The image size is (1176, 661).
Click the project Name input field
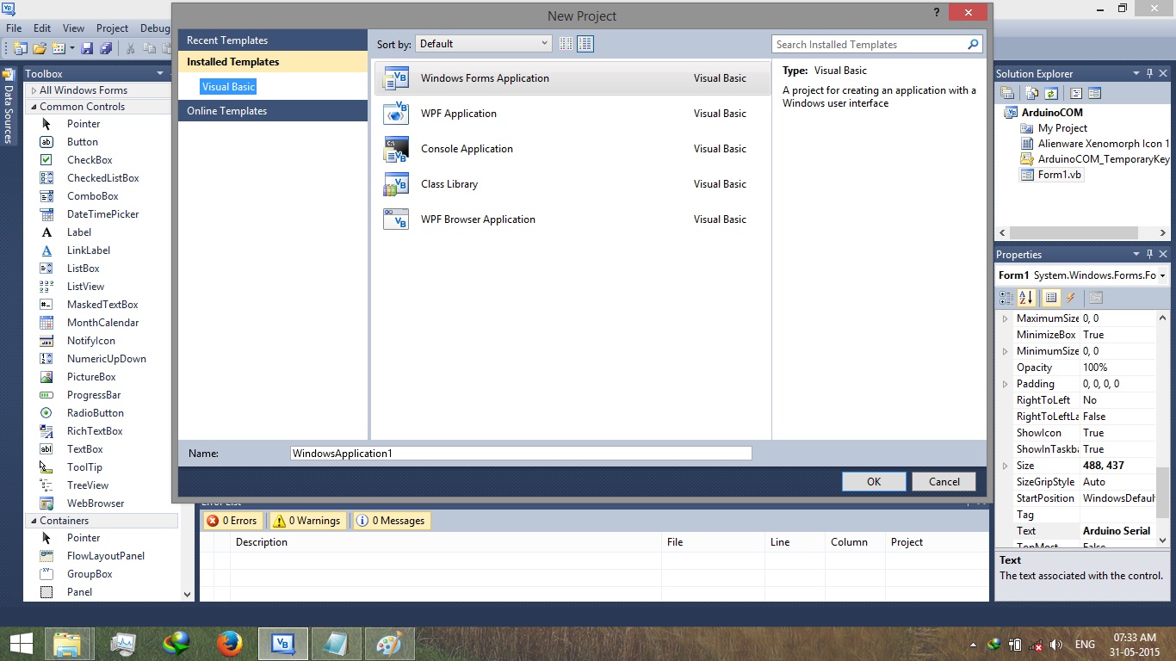pos(521,454)
